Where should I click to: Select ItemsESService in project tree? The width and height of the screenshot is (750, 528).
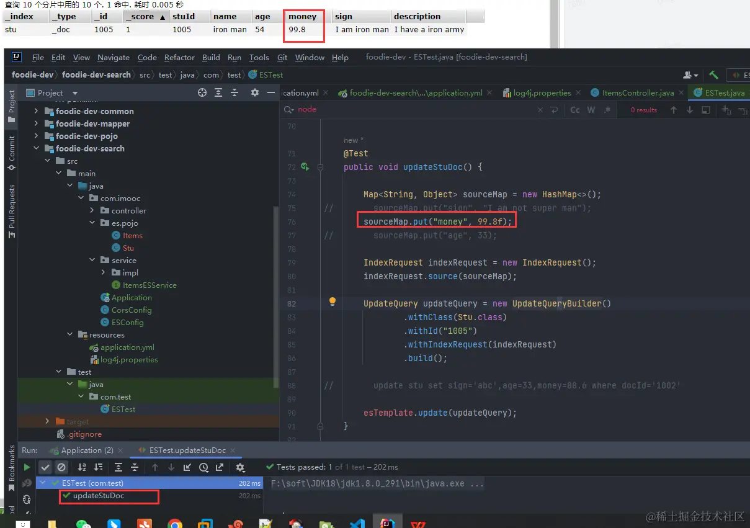pos(150,285)
